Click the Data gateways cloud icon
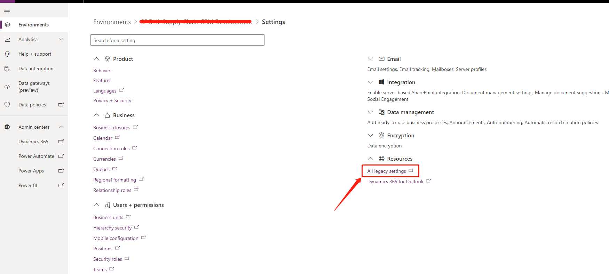This screenshot has width=609, height=274. point(7,87)
